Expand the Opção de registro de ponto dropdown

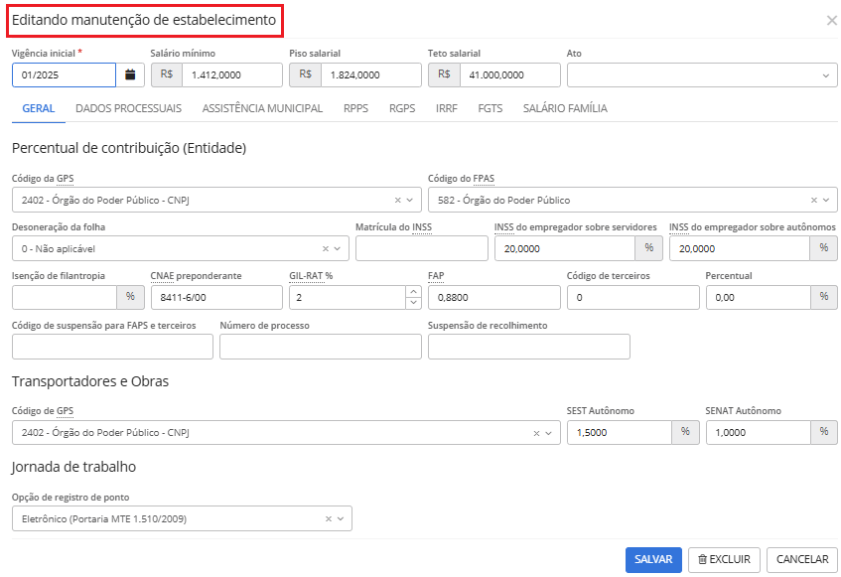340,519
